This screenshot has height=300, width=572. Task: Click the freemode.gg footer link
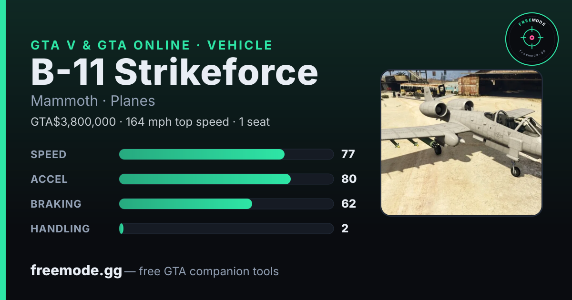tap(76, 271)
